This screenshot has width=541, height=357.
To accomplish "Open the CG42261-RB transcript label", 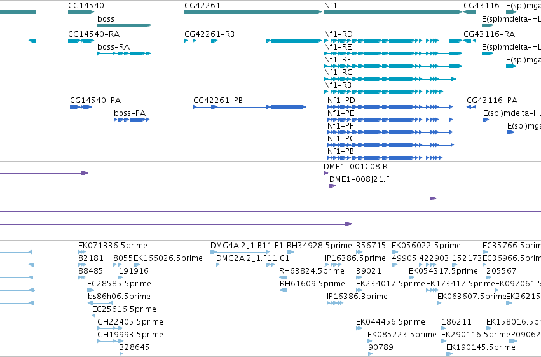I will point(209,34).
